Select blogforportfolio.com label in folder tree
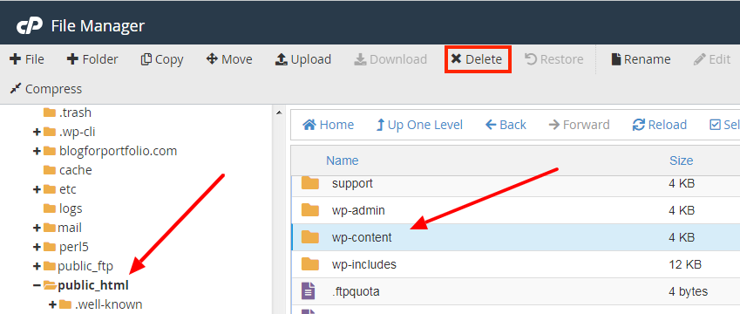Image resolution: width=740 pixels, height=314 pixels. 118,151
